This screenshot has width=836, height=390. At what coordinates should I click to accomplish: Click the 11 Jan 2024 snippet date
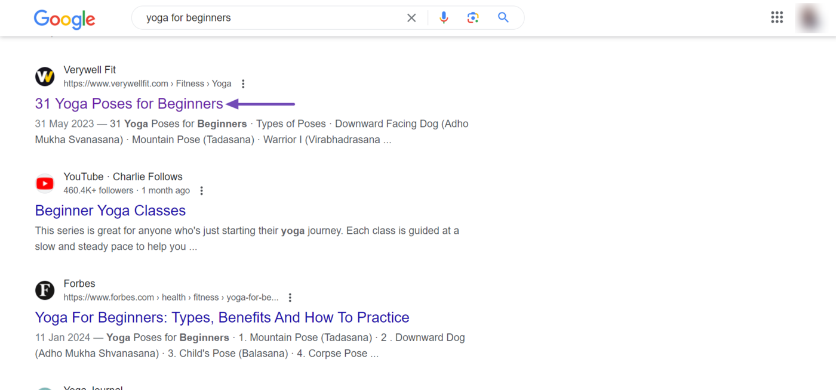(63, 338)
